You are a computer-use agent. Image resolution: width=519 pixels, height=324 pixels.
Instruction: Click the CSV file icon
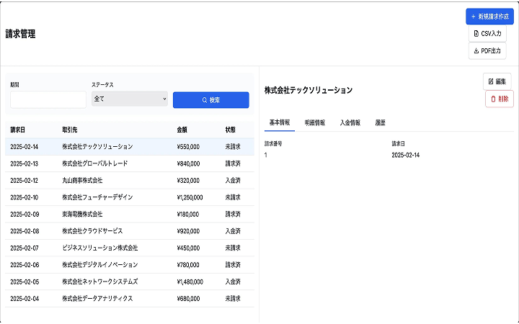(x=476, y=34)
